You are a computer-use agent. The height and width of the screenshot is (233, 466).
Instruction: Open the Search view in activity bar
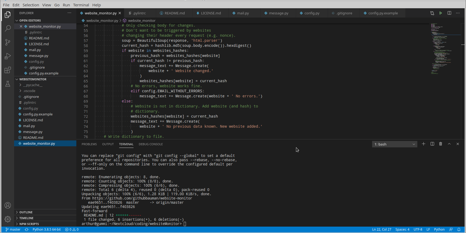coord(8,28)
